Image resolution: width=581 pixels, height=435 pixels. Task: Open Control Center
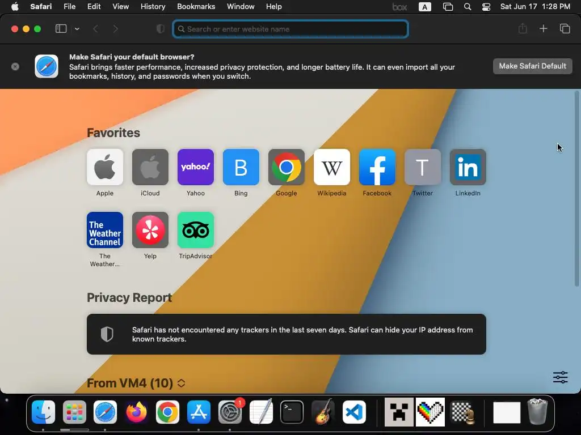486,7
